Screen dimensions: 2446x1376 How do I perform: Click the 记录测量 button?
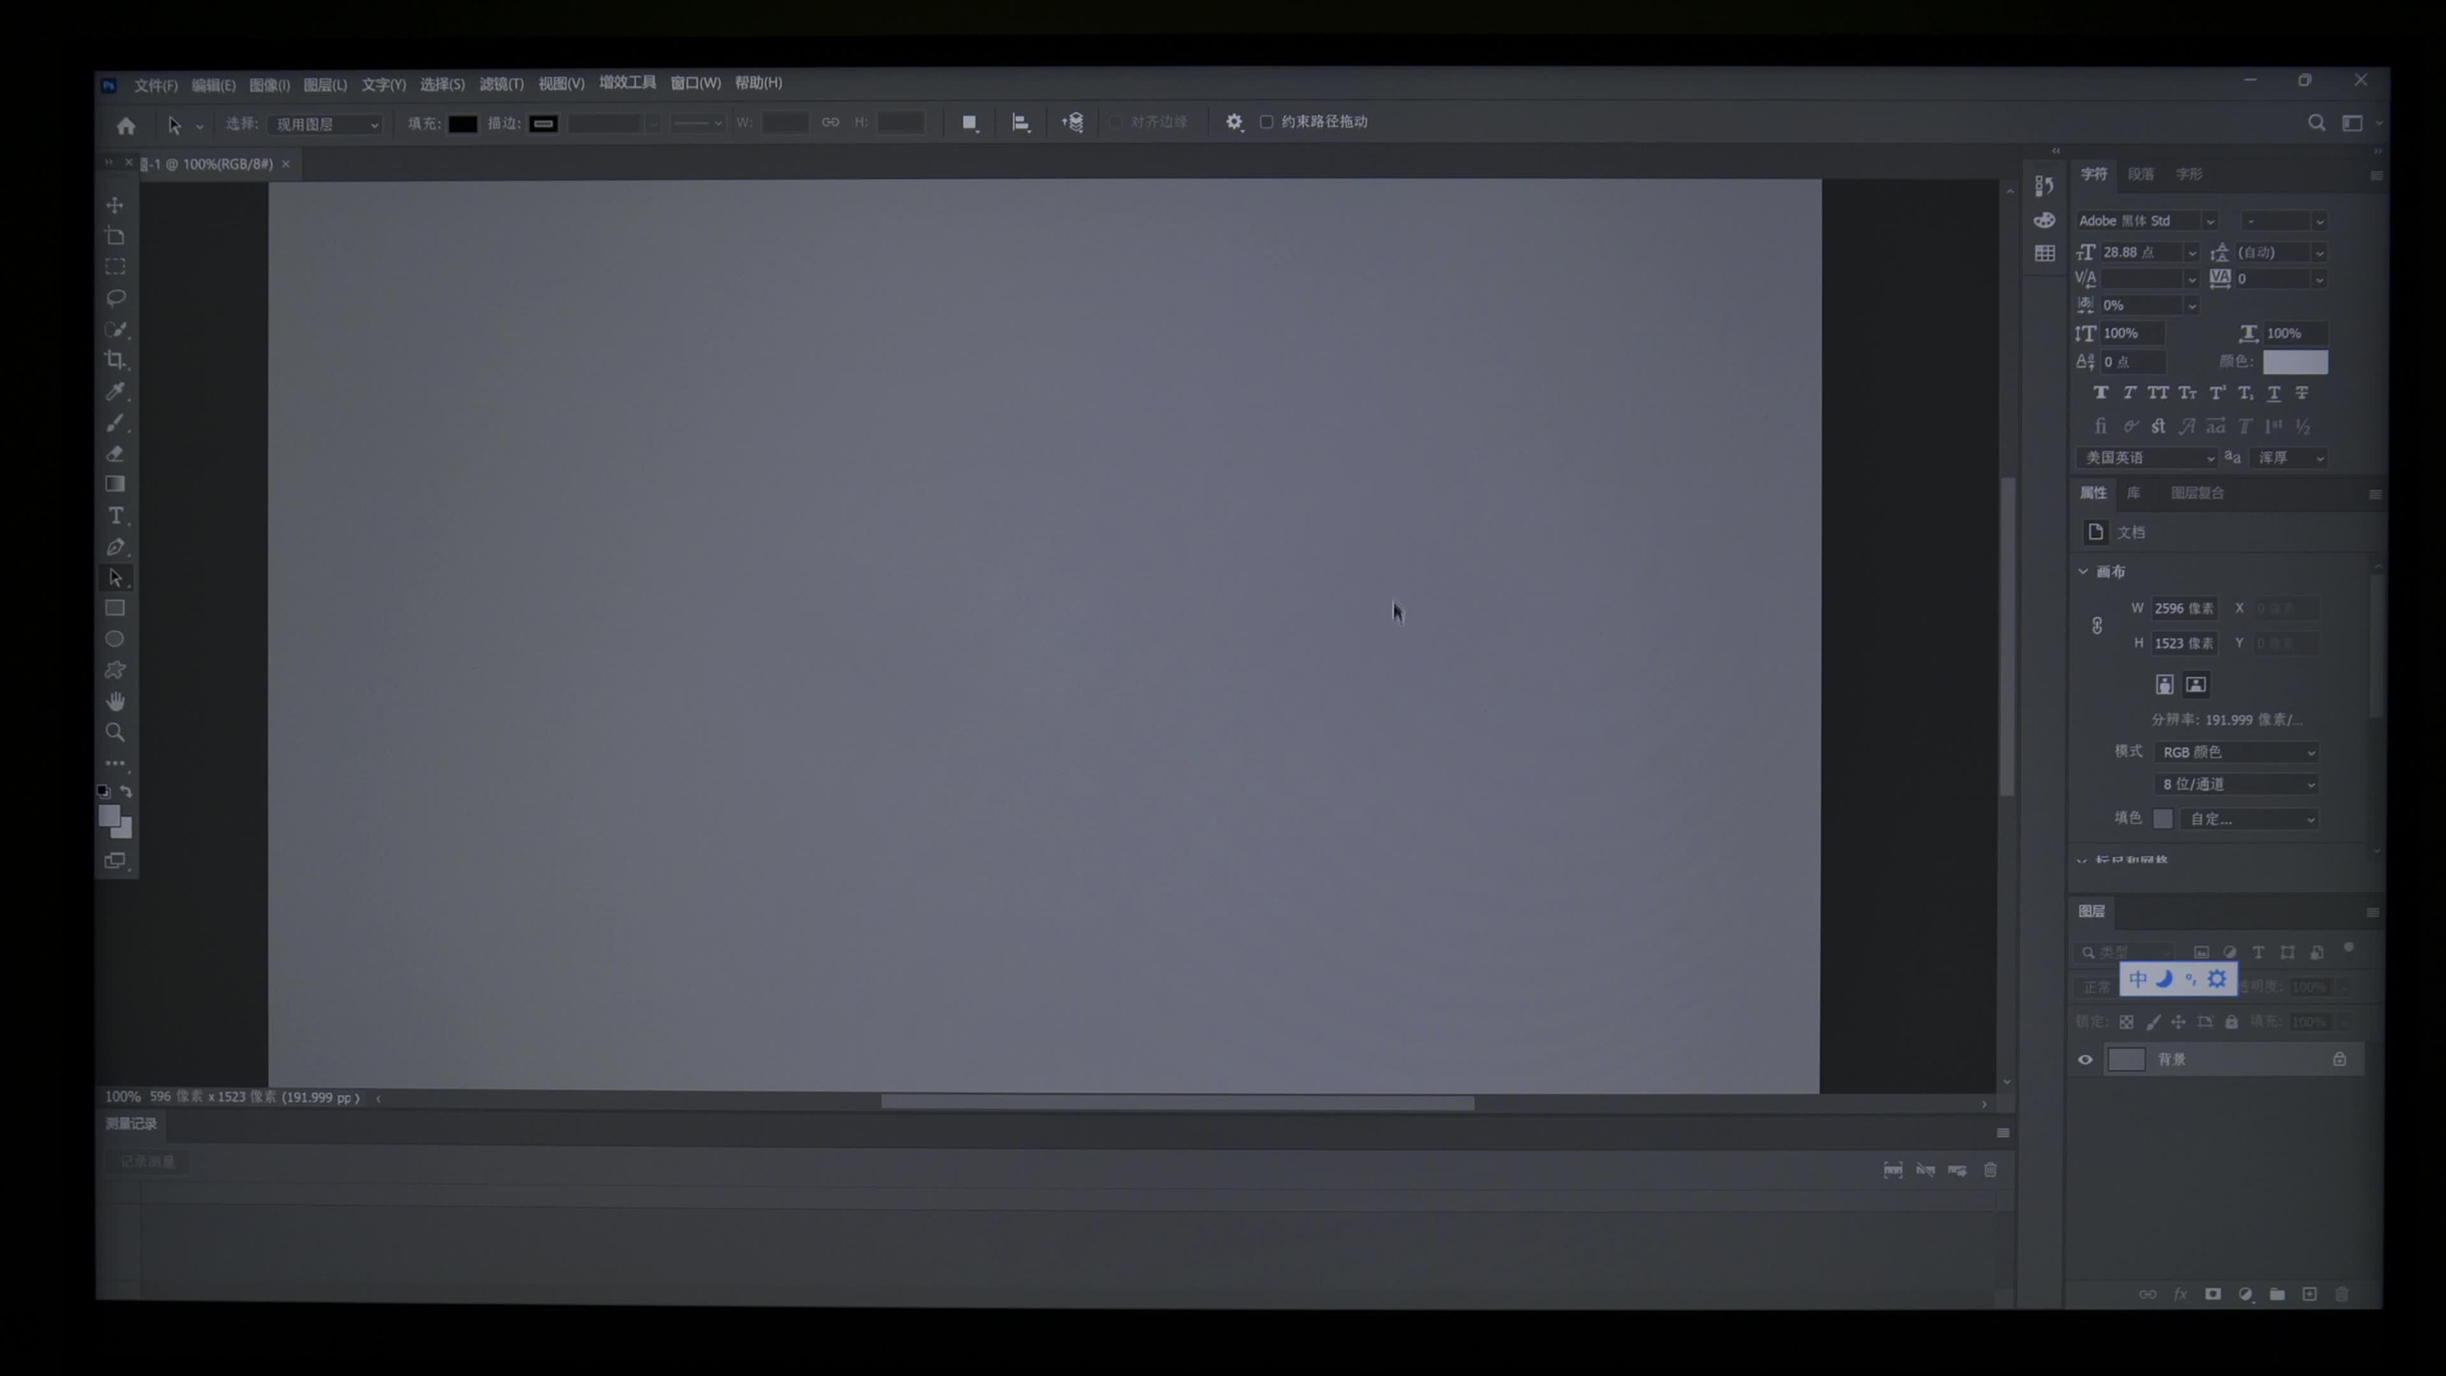148,1163
